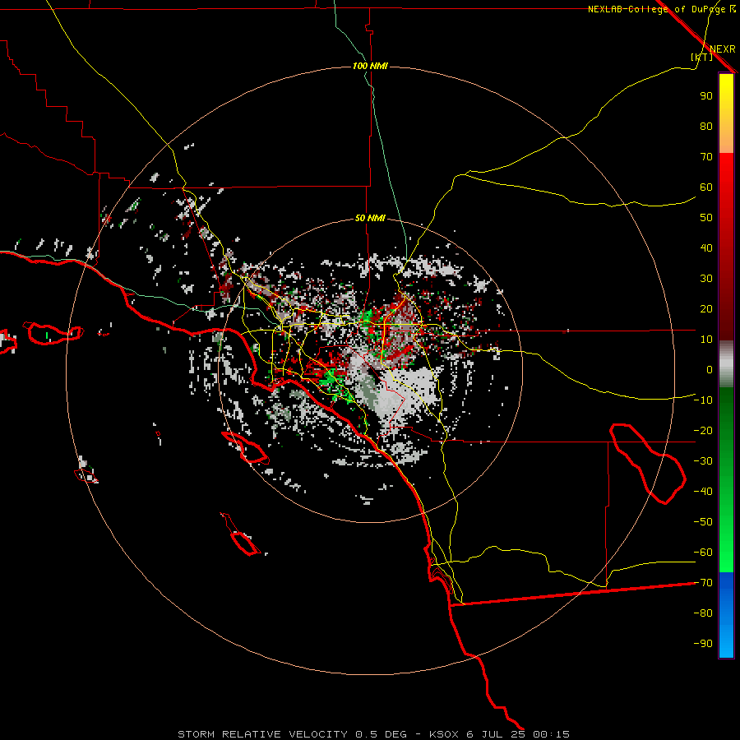The height and width of the screenshot is (740, 740).
Task: Click the -80 value on velocity scale
Action: pos(703,613)
